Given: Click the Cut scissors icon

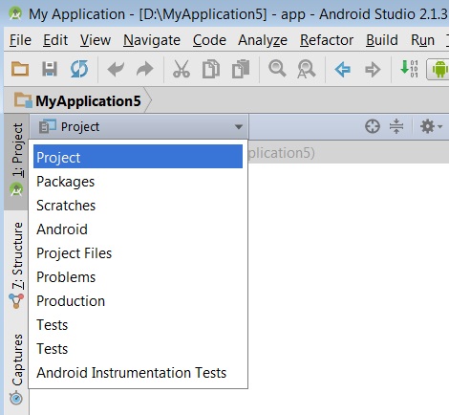Looking at the screenshot, I should tap(182, 69).
